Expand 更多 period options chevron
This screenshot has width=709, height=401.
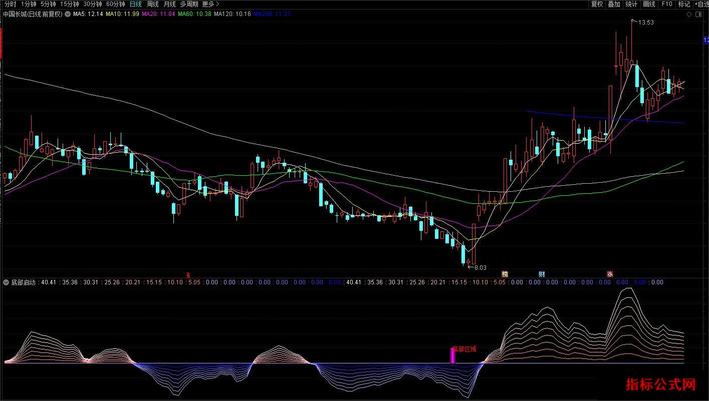click(217, 4)
